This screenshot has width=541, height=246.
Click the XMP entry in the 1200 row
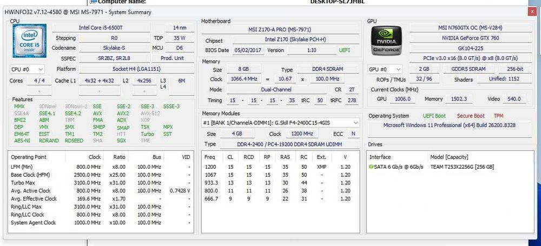point(321,167)
